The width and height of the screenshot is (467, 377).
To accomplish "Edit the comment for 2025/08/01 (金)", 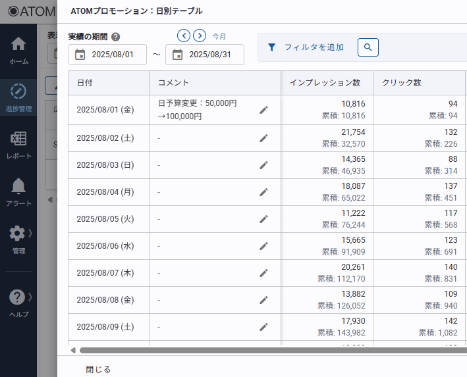I will pos(264,110).
